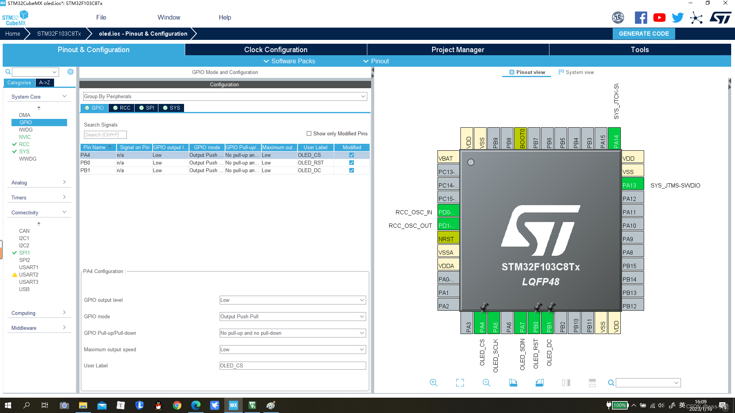The width and height of the screenshot is (735, 413).
Task: Select SPI1 in the Connectivity list
Action: [24, 253]
